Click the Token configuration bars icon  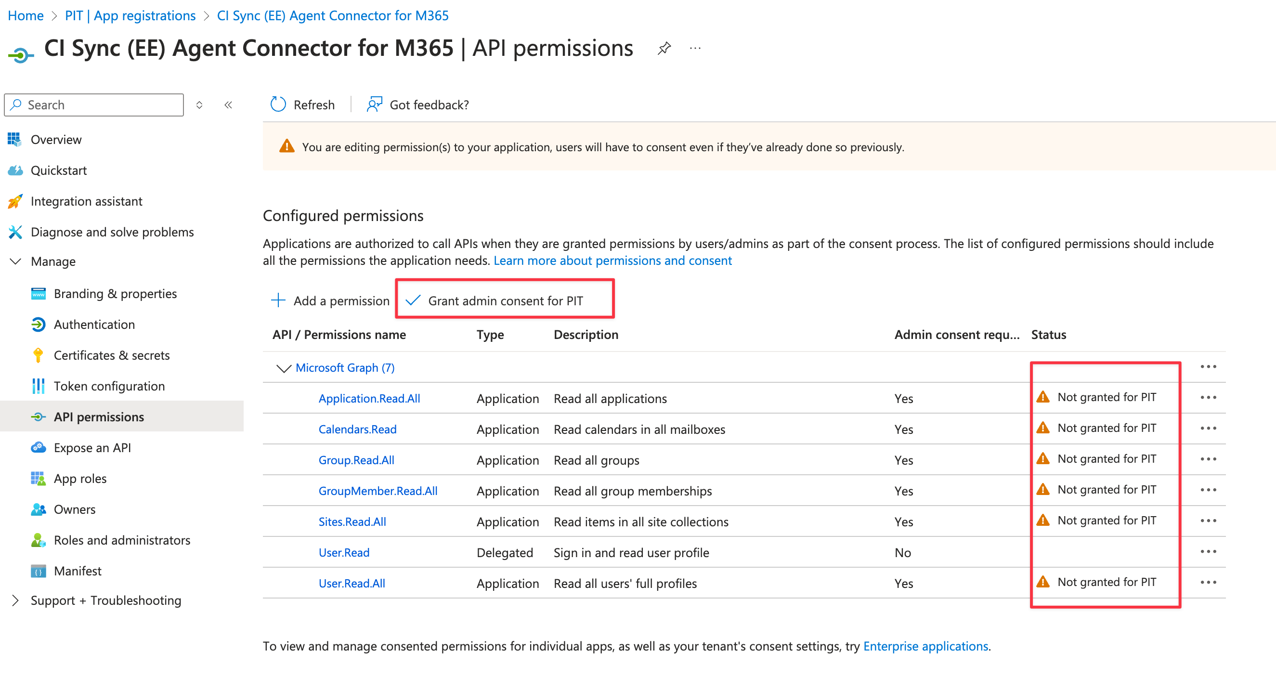point(38,386)
